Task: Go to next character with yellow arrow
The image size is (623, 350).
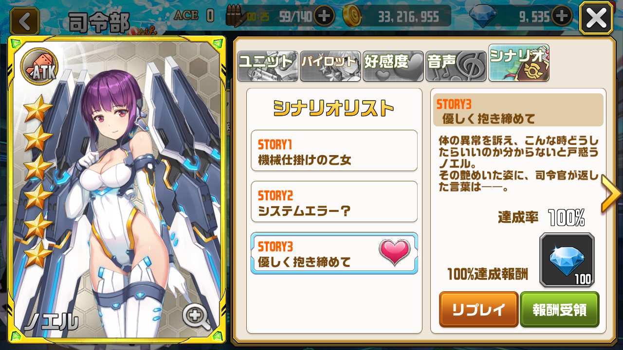Action: click(611, 193)
